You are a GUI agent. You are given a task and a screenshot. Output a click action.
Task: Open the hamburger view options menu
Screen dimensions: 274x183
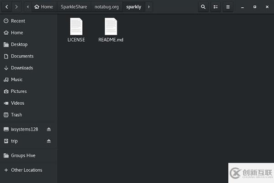coord(228,7)
